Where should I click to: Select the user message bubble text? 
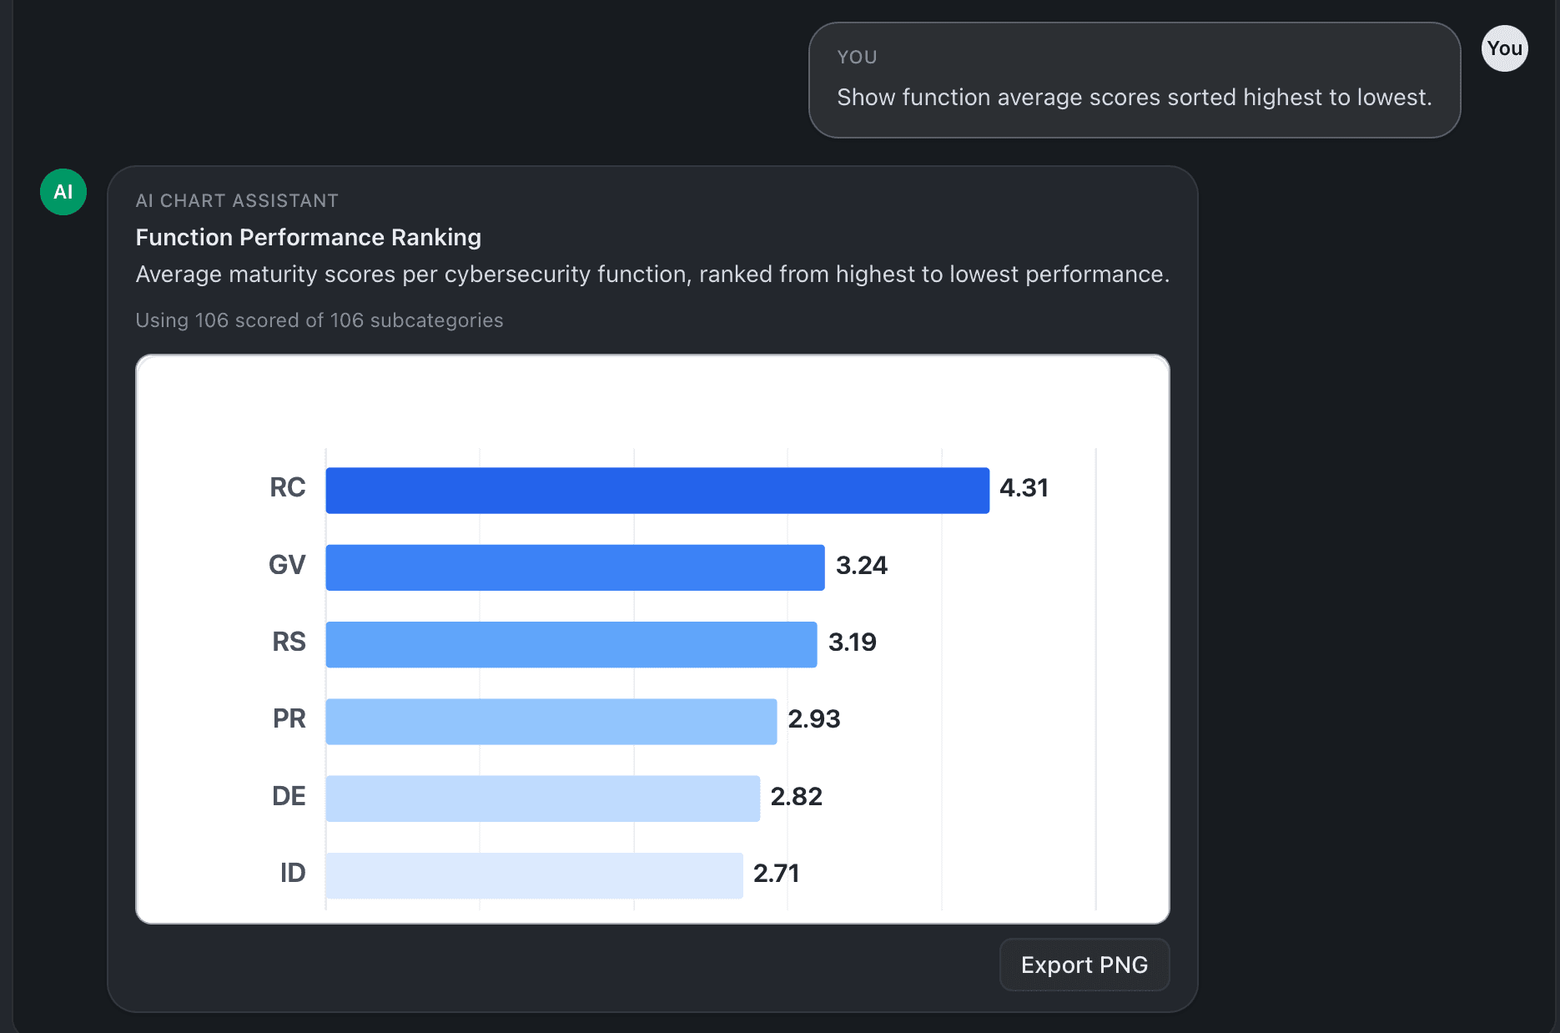click(1134, 97)
